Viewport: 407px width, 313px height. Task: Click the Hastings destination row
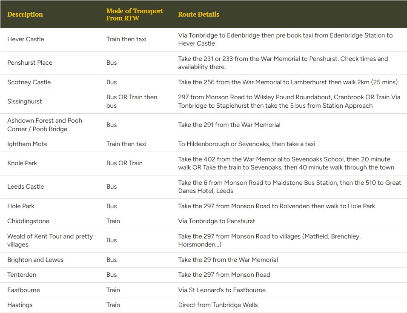(x=19, y=305)
